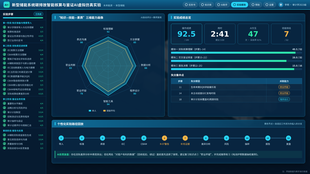Click check icon beside CBAM默认值与实测值比对
This screenshot has width=310, height=174.
point(4,85)
